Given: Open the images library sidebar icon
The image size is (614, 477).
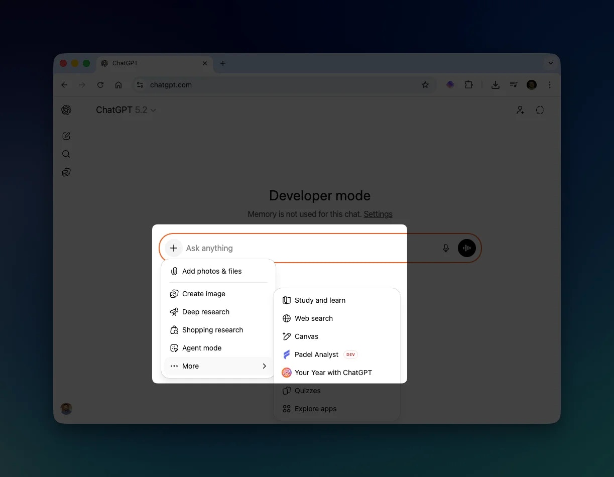Looking at the screenshot, I should coord(66,172).
